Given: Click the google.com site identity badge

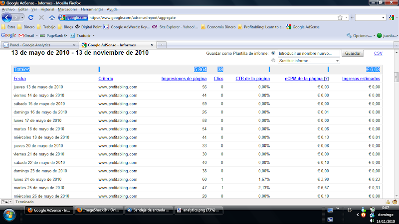Looking at the screenshot, I should coord(73,17).
